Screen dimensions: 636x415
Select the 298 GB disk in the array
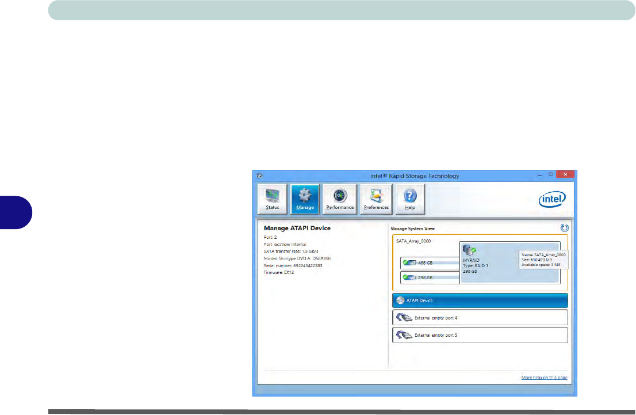click(430, 277)
